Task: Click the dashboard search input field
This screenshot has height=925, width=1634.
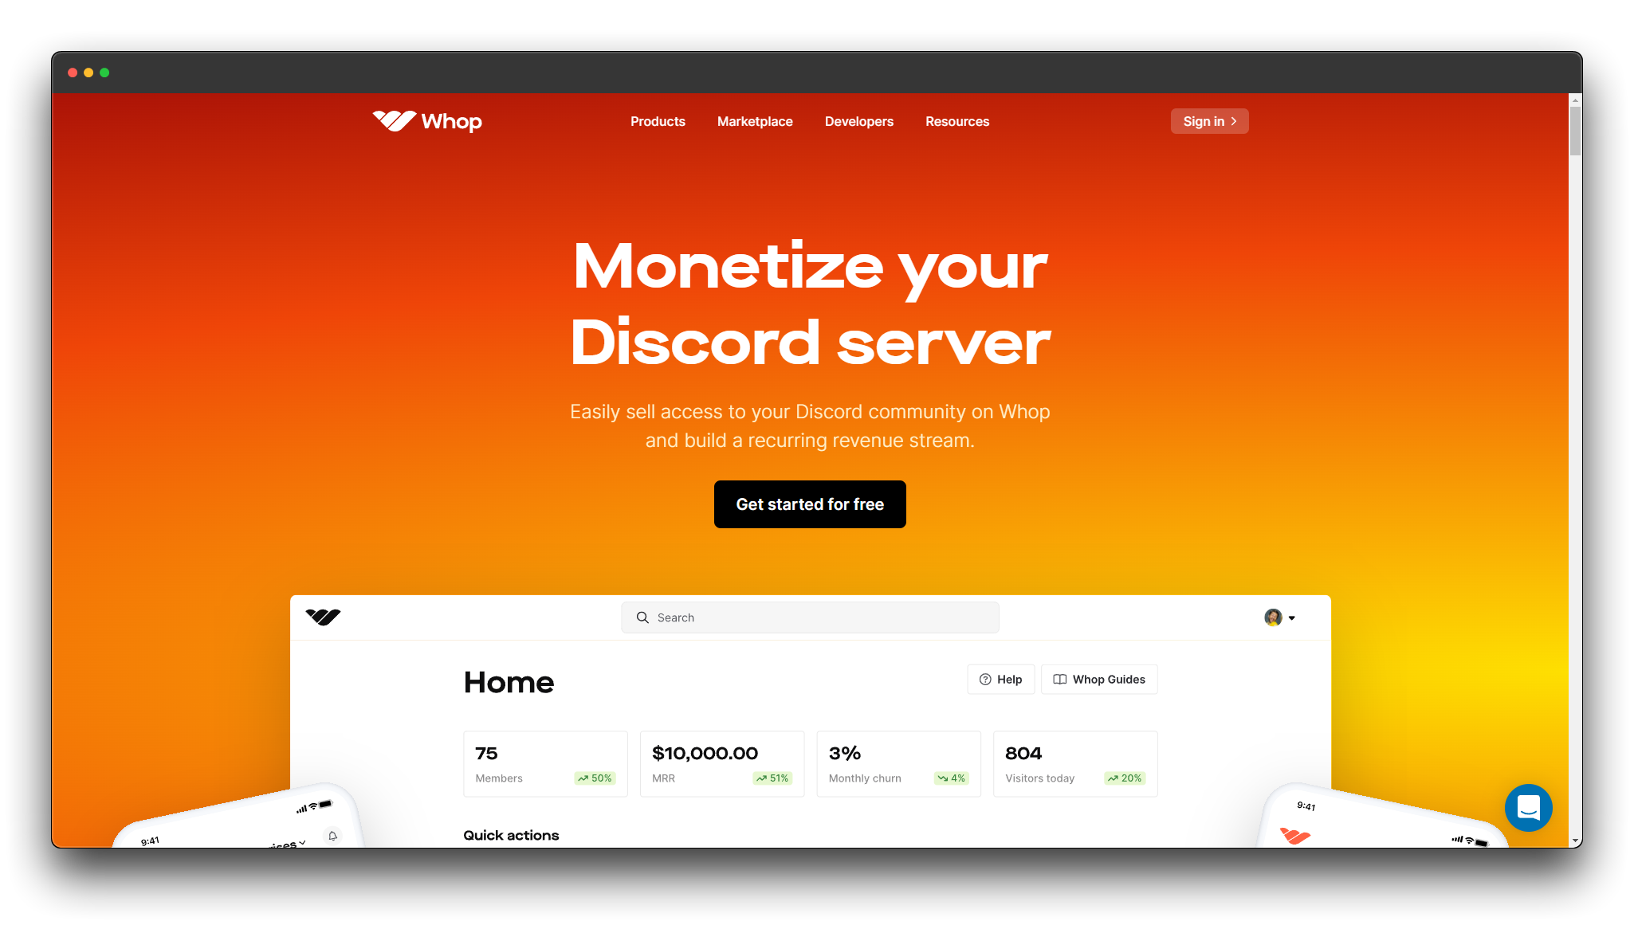Action: coord(809,617)
